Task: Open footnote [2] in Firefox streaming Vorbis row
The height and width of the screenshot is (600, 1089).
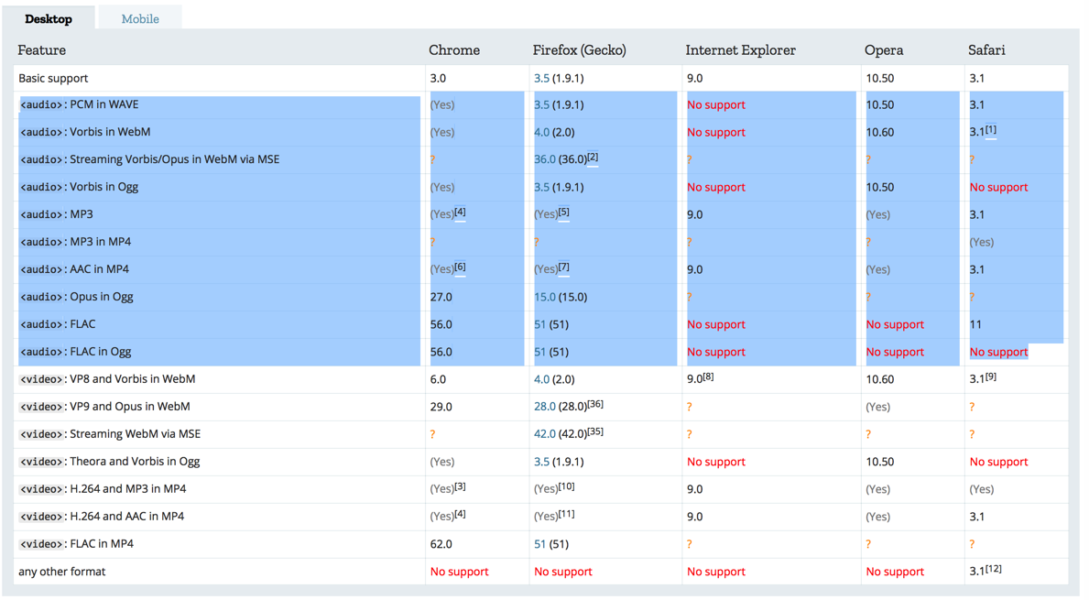Action: [593, 157]
